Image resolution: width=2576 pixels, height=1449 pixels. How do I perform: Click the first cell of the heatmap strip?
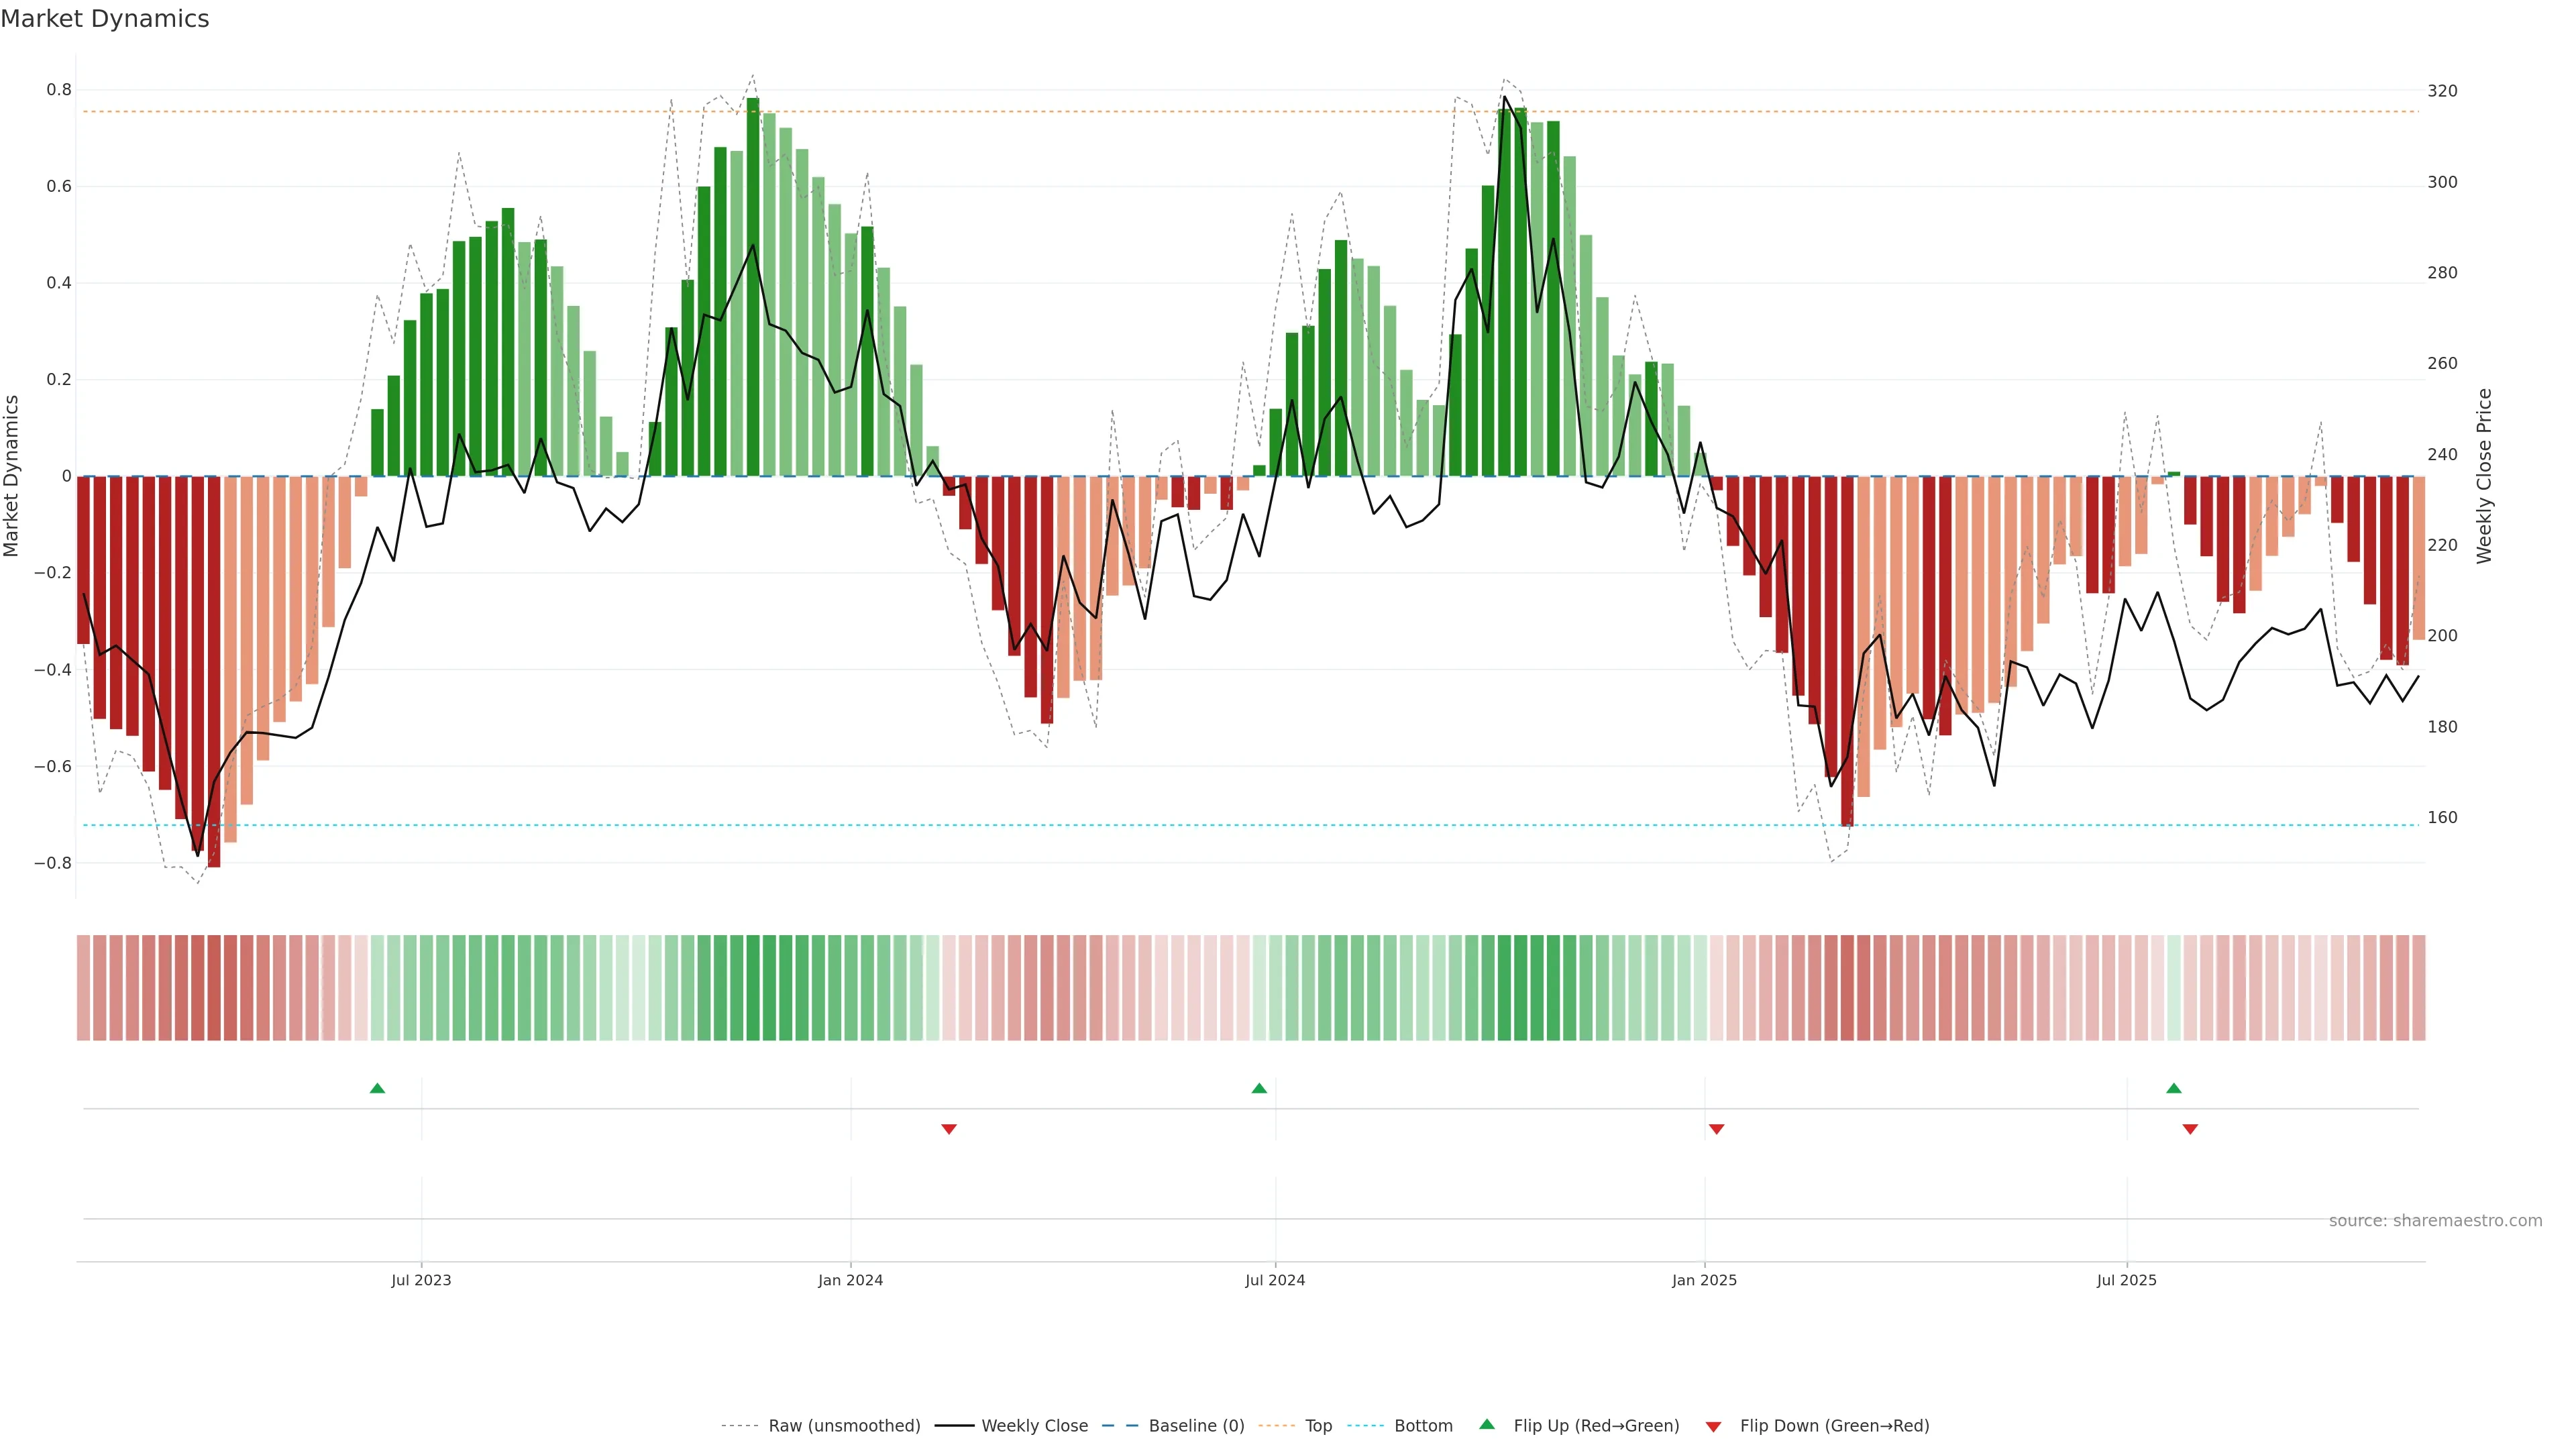click(x=83, y=987)
